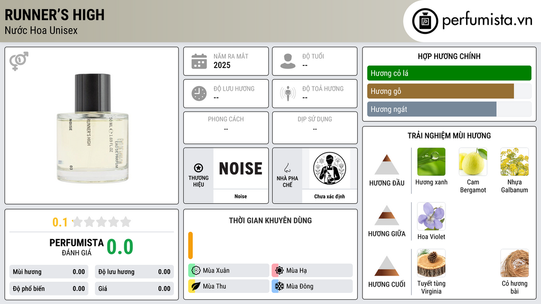Click the Tuyết tùng Virginia note thumbnail
Viewport: 541px width, 304px height.
tap(431, 263)
